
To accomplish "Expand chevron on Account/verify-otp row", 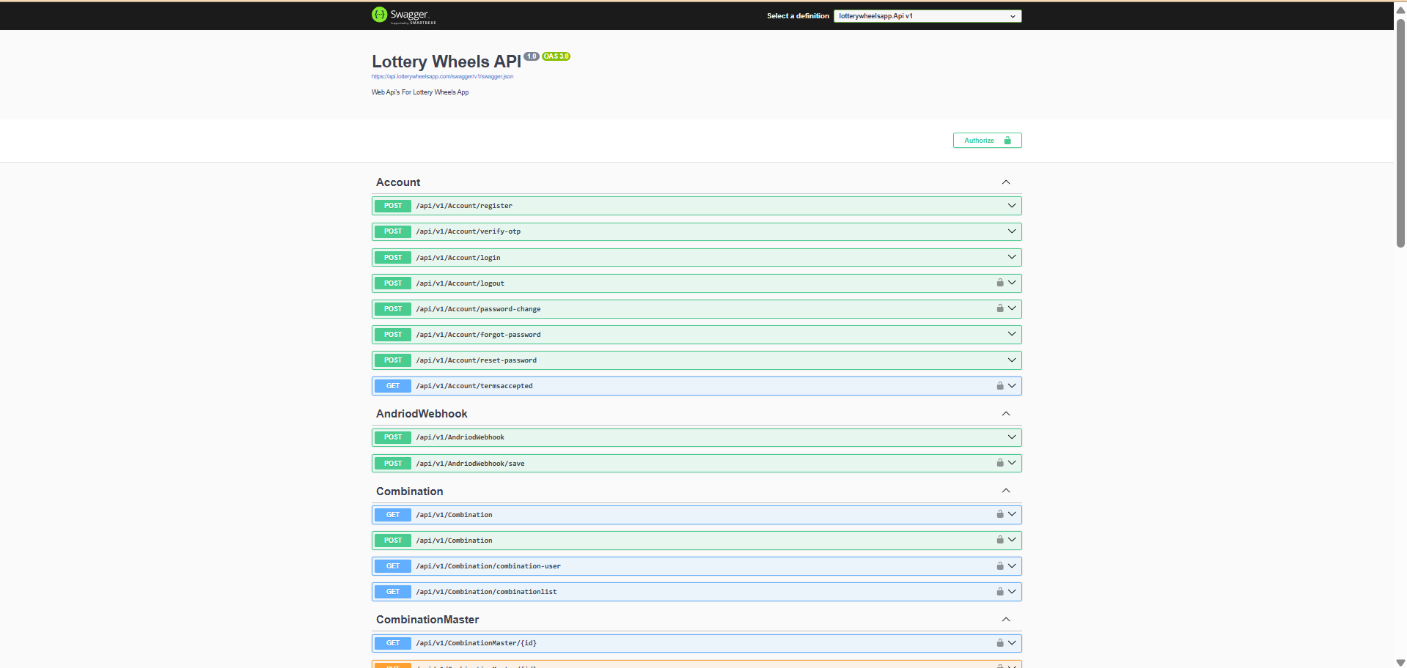I will (x=1012, y=231).
